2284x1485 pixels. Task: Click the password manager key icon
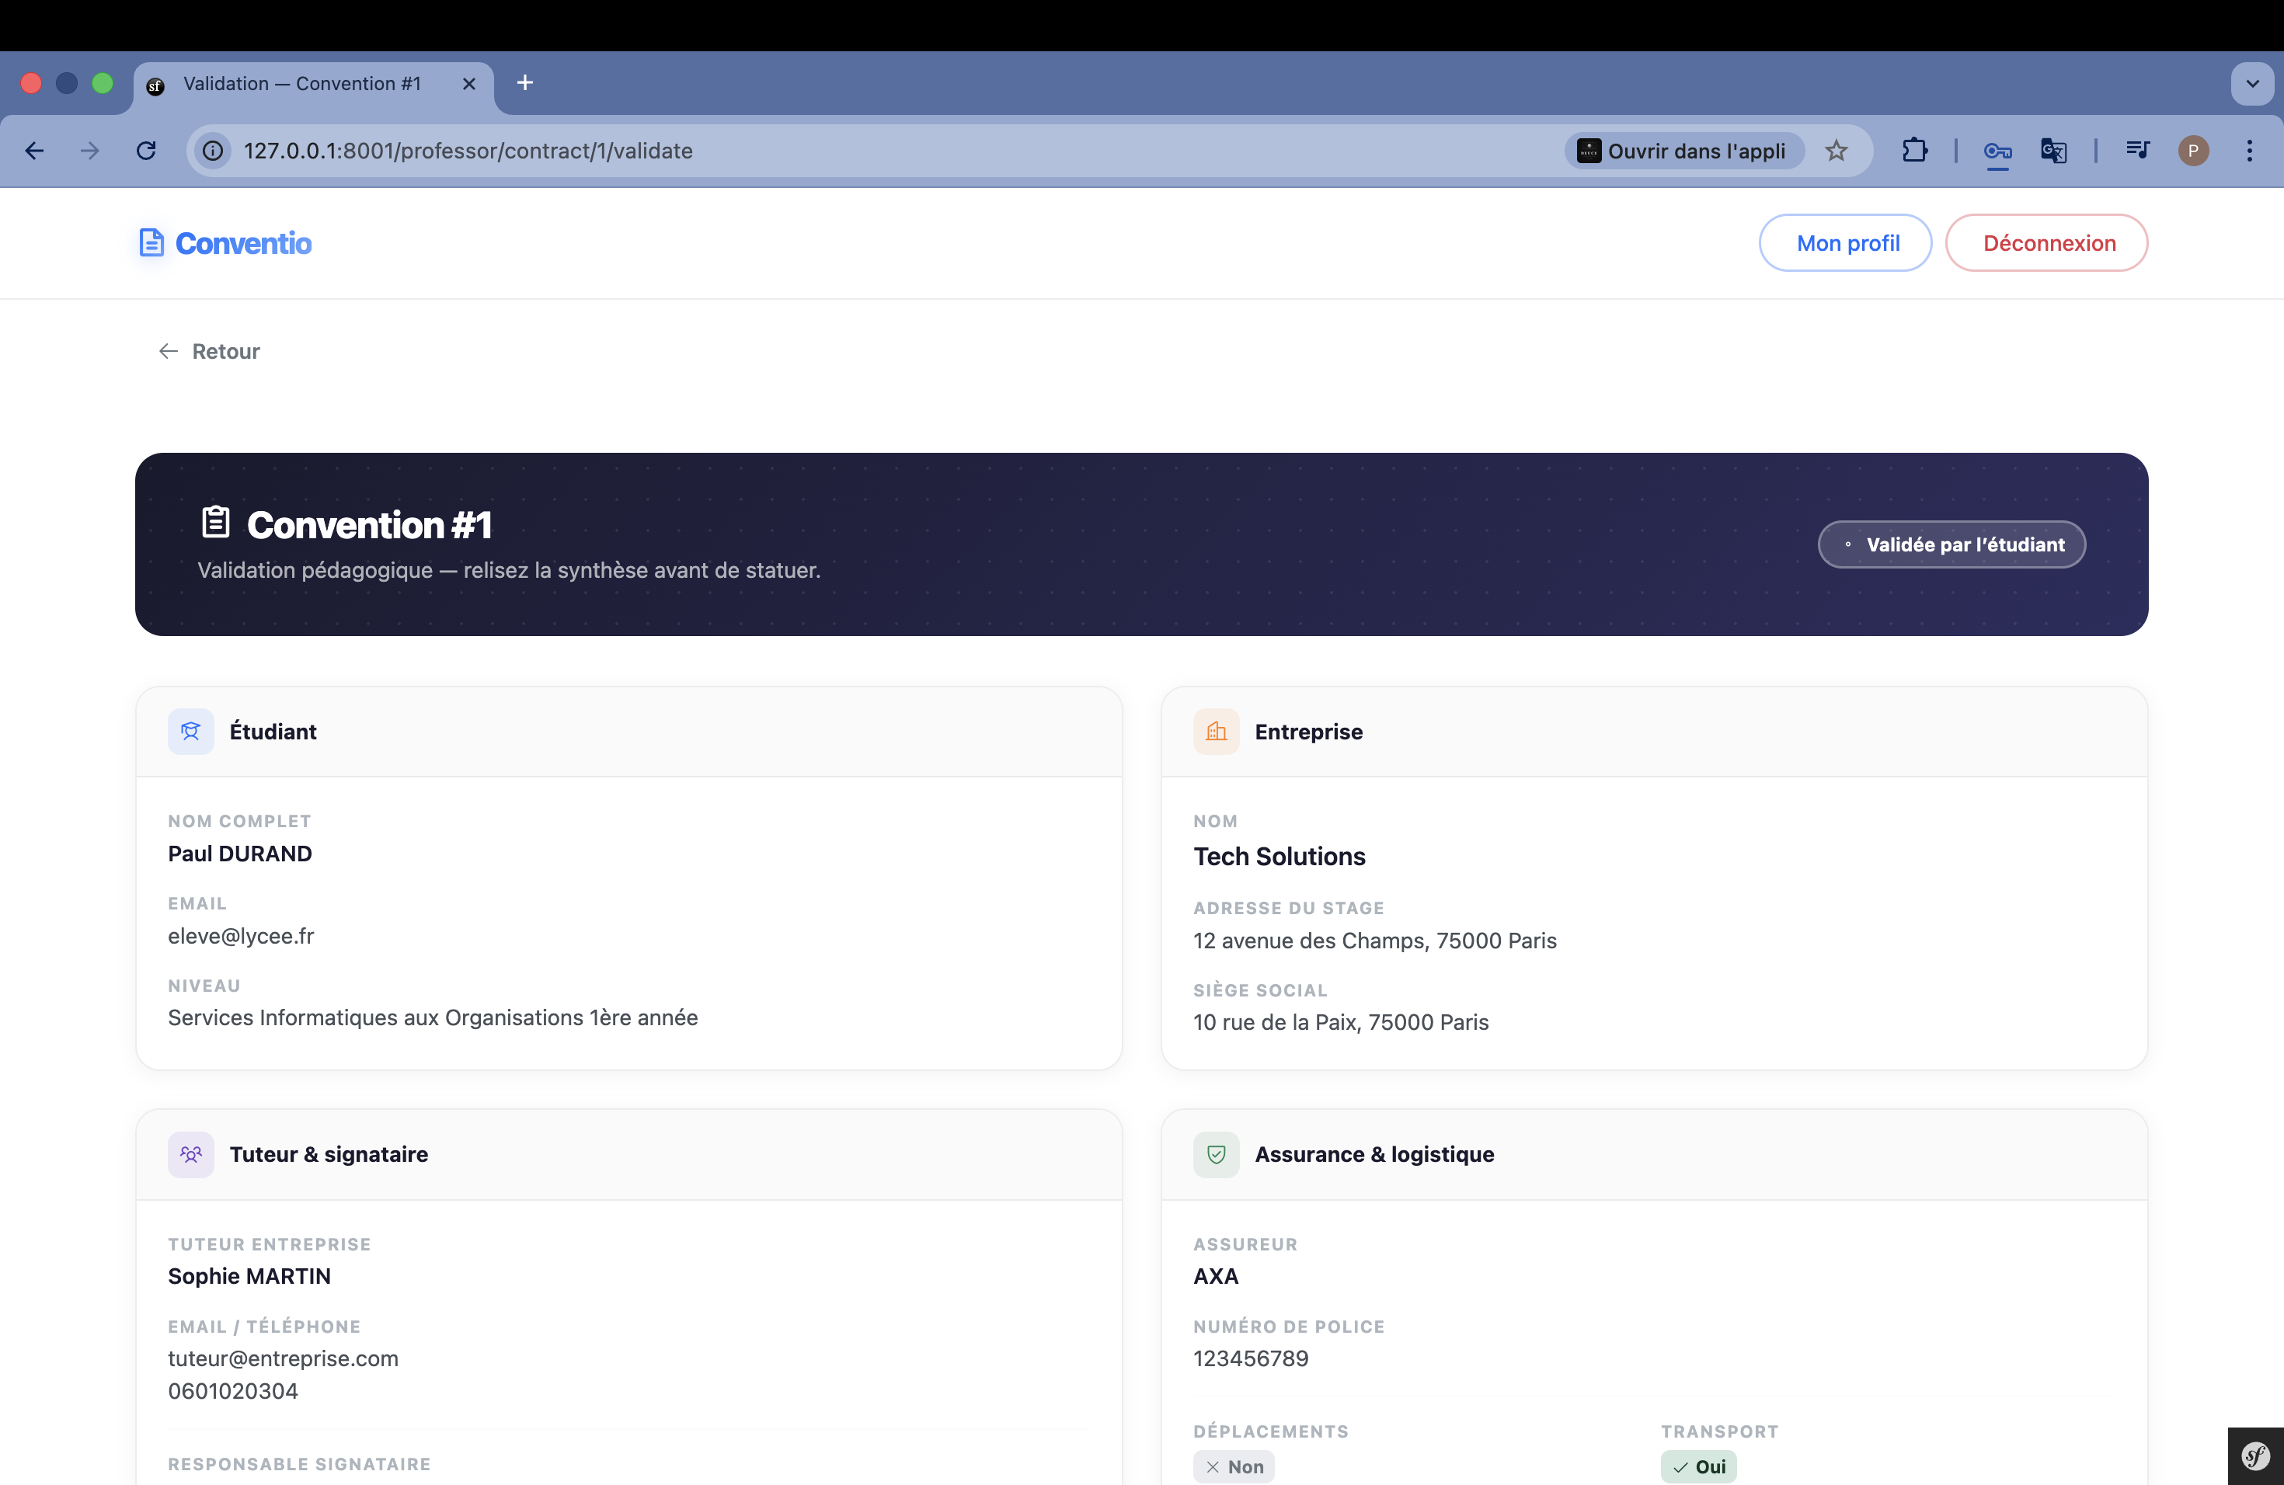click(x=1997, y=151)
